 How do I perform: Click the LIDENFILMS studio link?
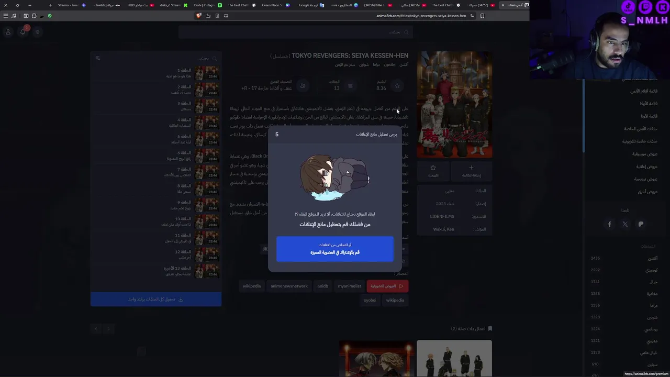442,216
